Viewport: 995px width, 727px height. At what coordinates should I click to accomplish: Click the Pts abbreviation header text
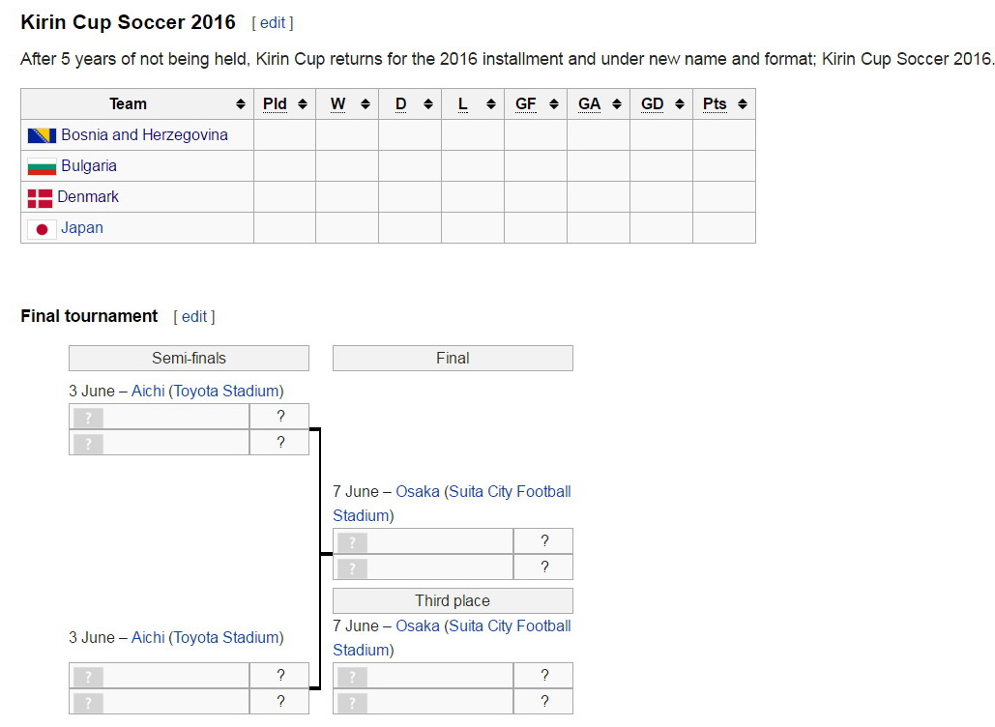(x=715, y=104)
